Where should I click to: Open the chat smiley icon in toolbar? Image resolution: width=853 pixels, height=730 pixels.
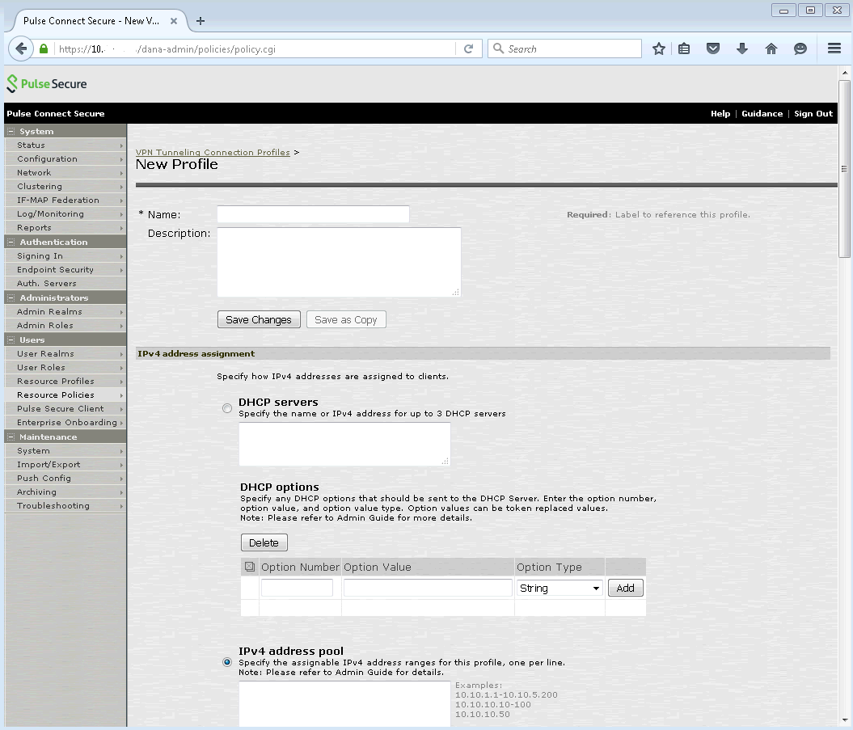click(800, 49)
